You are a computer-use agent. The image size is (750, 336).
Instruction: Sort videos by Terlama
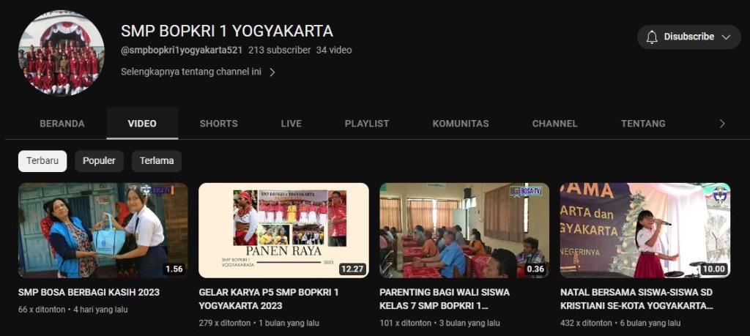coord(157,161)
